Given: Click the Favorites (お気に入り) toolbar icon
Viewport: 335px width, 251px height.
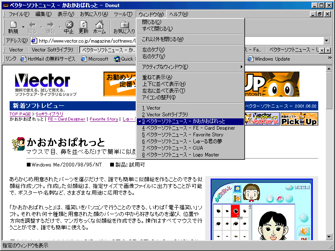Looking at the screenshot, I should click(124, 25).
